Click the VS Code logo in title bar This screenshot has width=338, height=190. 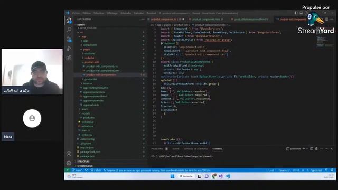tap(68, 13)
